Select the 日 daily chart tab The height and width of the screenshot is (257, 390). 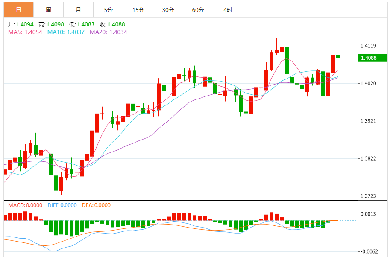coord(18,10)
